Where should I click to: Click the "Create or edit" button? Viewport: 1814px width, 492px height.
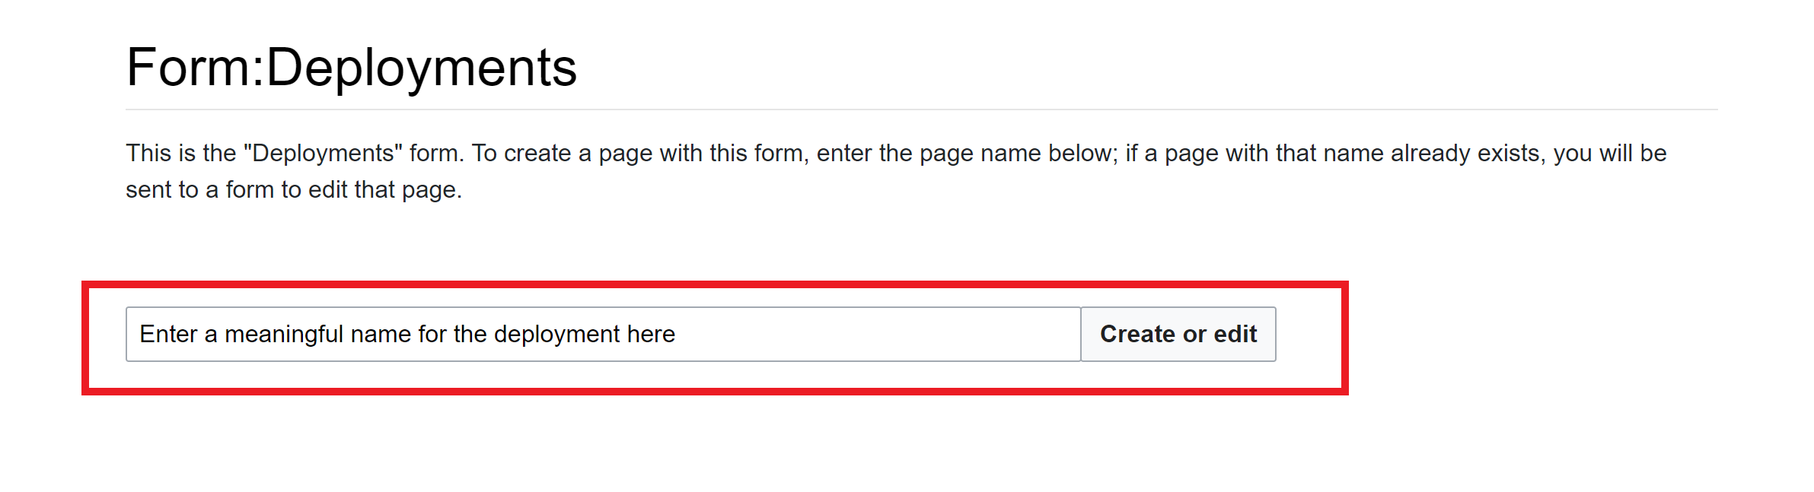pyautogui.click(x=1178, y=334)
